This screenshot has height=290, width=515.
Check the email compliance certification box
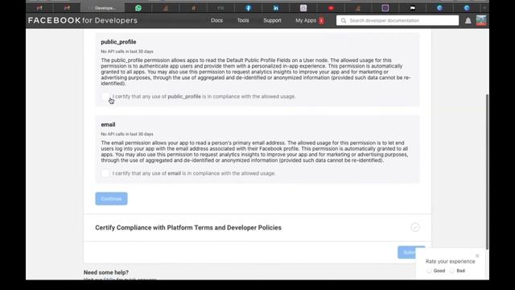click(x=105, y=173)
